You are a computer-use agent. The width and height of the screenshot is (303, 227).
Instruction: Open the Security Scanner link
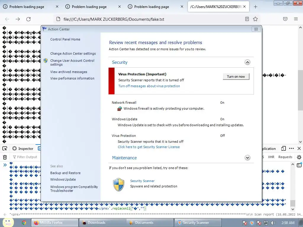[x=142, y=181]
